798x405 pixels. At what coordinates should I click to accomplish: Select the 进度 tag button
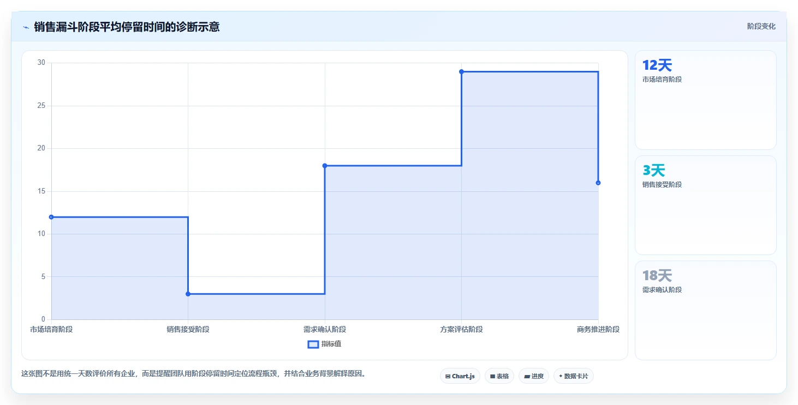534,376
